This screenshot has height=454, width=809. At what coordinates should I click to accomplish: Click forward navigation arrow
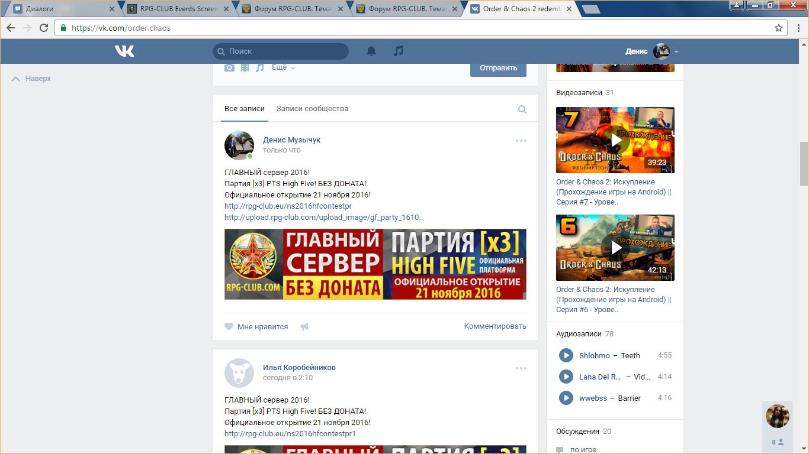[27, 28]
